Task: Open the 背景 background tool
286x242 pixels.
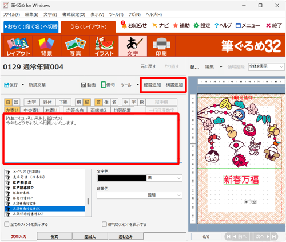Action: (x=47, y=46)
